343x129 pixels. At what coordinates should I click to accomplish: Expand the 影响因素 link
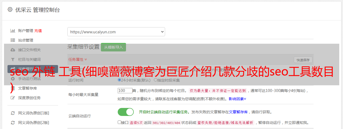click(237, 99)
